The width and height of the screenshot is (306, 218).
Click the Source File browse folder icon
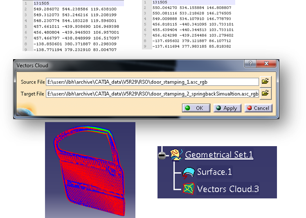tap(265, 82)
